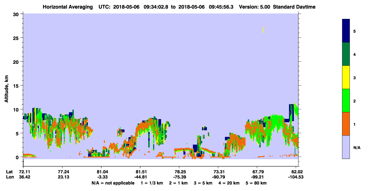This screenshot has width=372, height=191.
Task: Click longitude value '-75.39'
Action: pos(179,177)
